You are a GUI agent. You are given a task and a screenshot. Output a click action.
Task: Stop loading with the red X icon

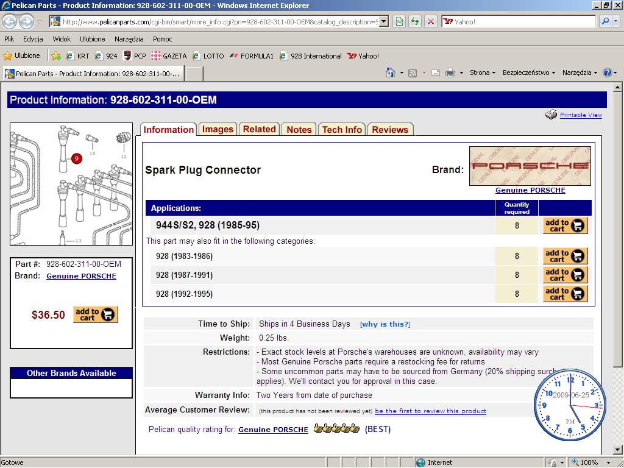431,22
